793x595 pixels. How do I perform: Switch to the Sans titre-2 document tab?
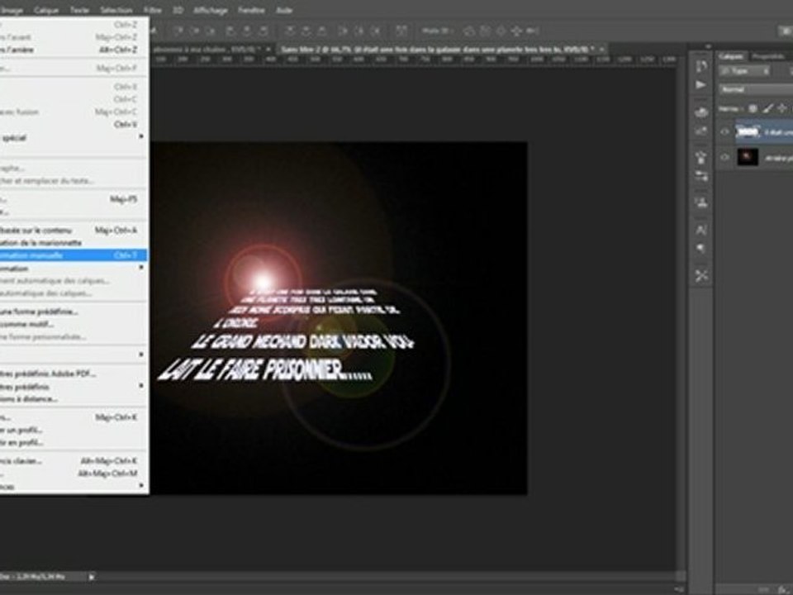pos(438,50)
